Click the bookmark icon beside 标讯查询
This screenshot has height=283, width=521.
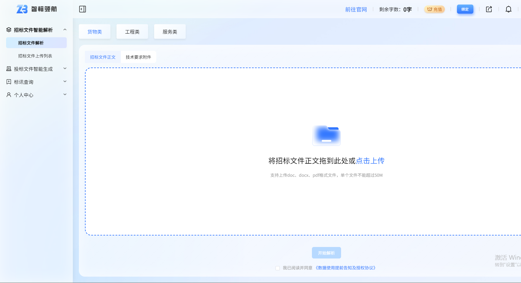point(9,82)
